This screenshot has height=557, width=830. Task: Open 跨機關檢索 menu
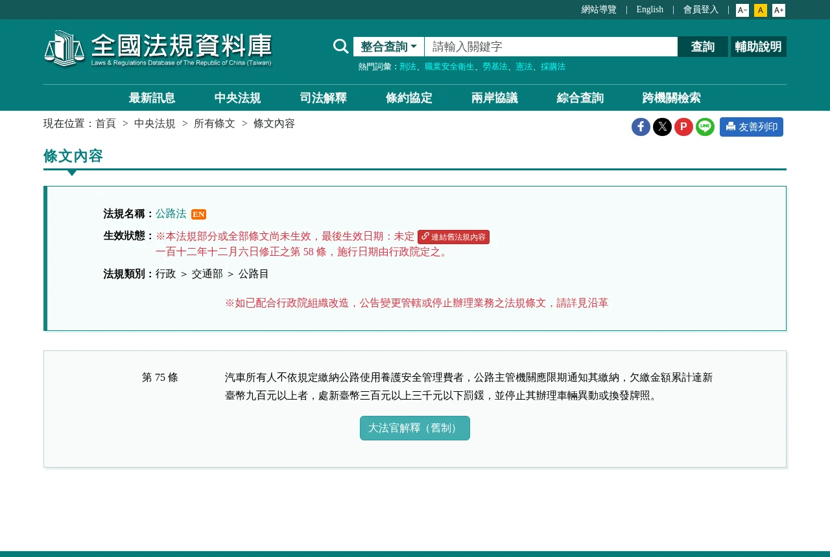671,98
